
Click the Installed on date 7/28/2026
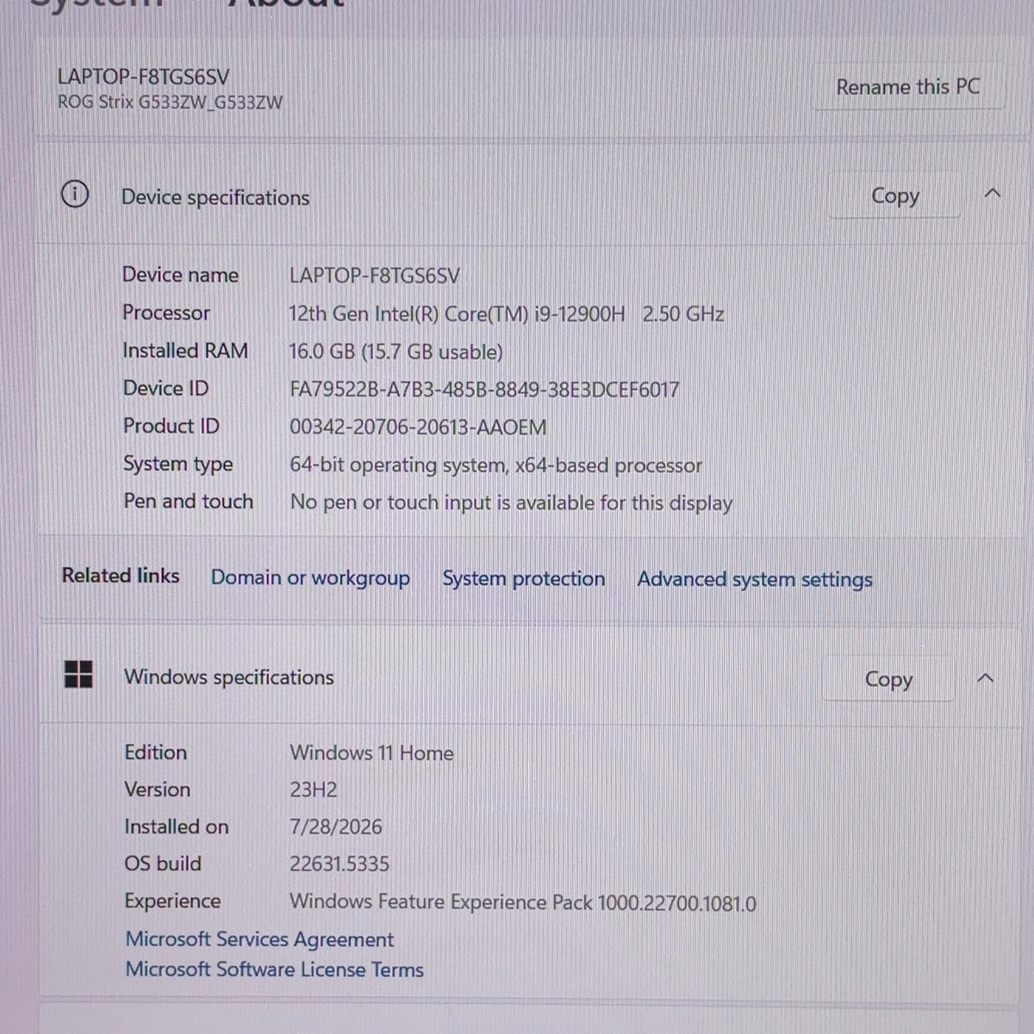(336, 827)
